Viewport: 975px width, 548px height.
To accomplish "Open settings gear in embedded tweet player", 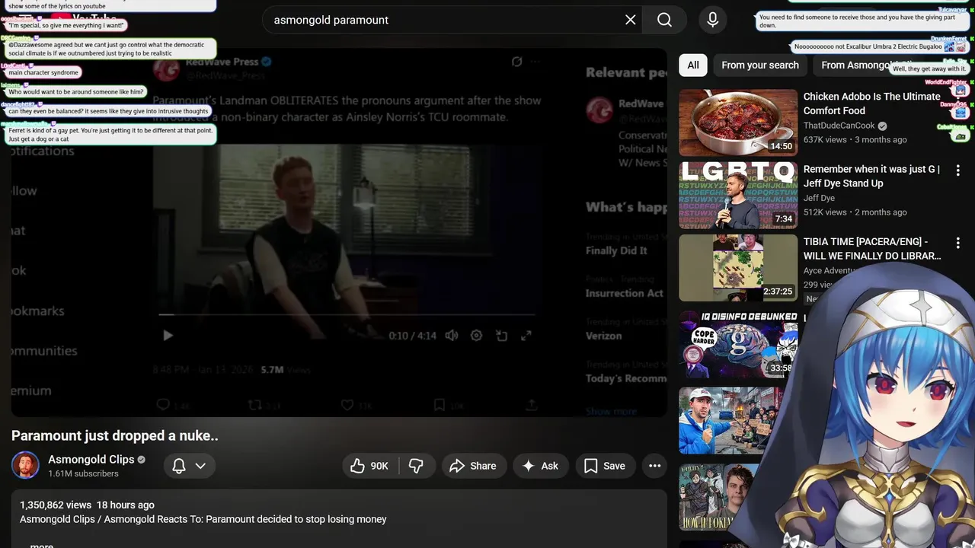I will pos(476,336).
